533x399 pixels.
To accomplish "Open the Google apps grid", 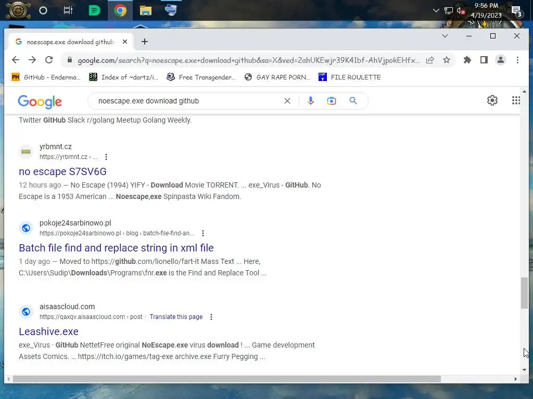I will pos(516,100).
